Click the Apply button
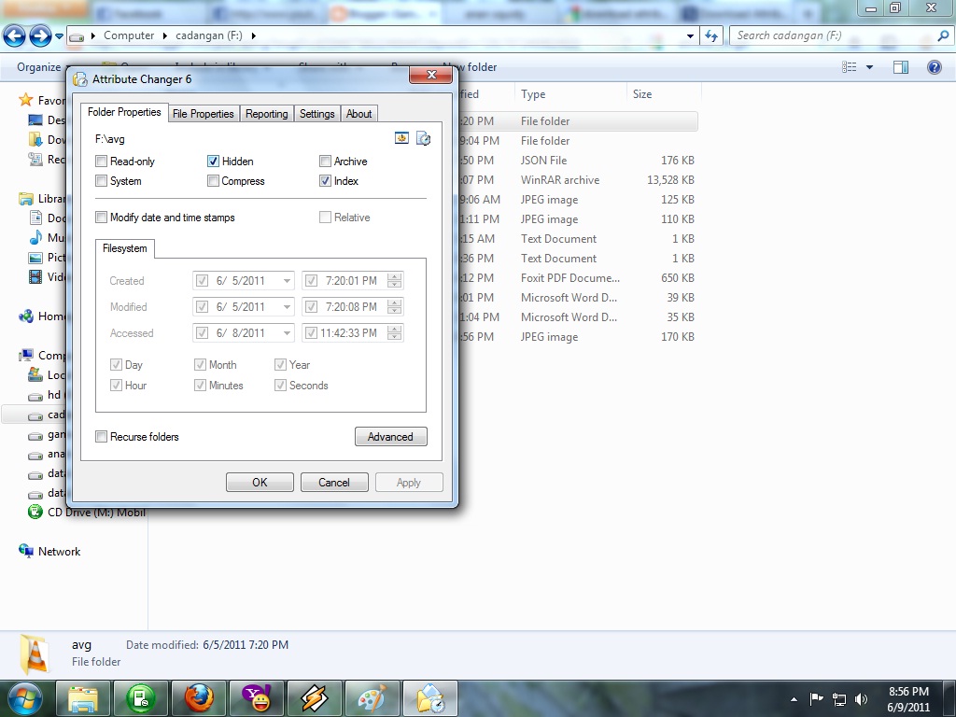The width and height of the screenshot is (956, 717). (409, 482)
